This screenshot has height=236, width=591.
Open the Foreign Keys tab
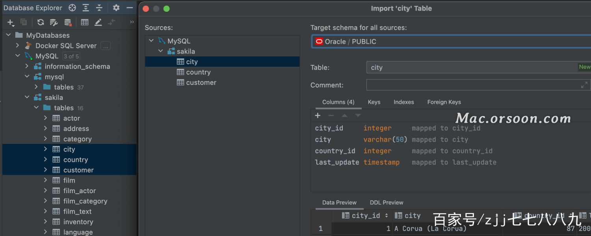click(444, 102)
